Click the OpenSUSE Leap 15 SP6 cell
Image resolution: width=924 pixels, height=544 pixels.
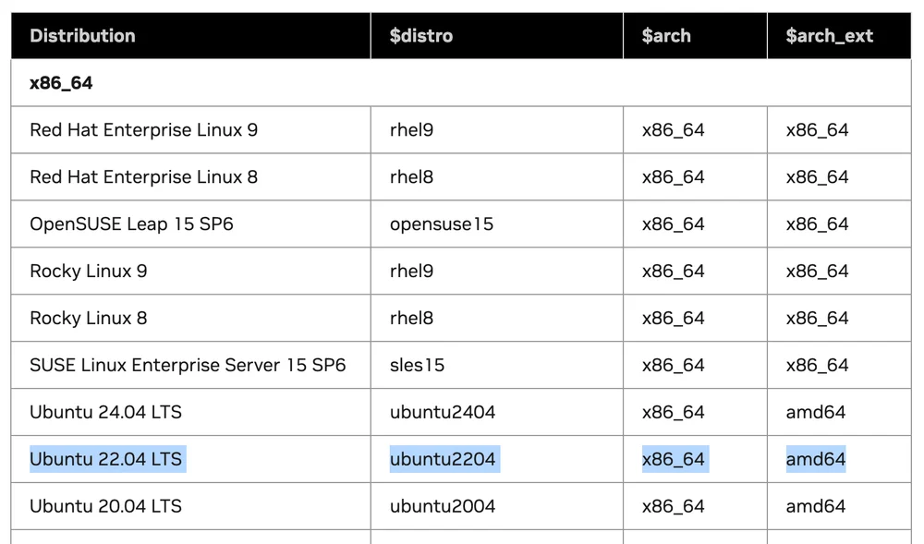tap(131, 224)
